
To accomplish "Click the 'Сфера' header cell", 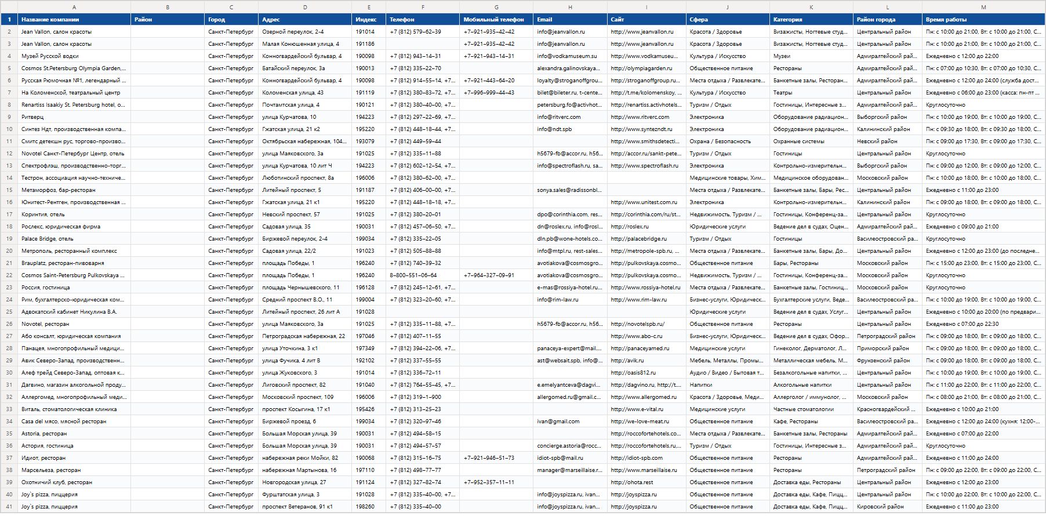I will [728, 19].
